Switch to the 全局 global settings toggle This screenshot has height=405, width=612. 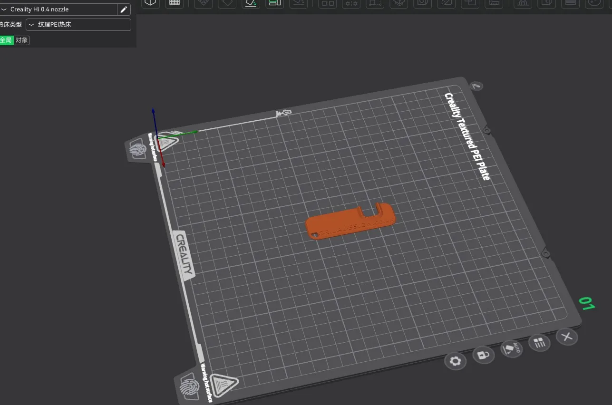pyautogui.click(x=6, y=40)
